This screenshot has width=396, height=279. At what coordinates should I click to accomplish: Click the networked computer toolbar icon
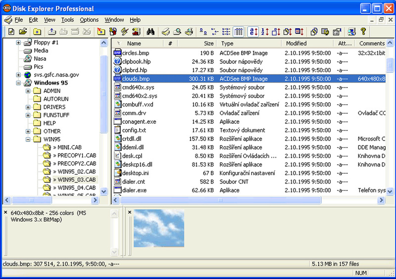[351, 32]
